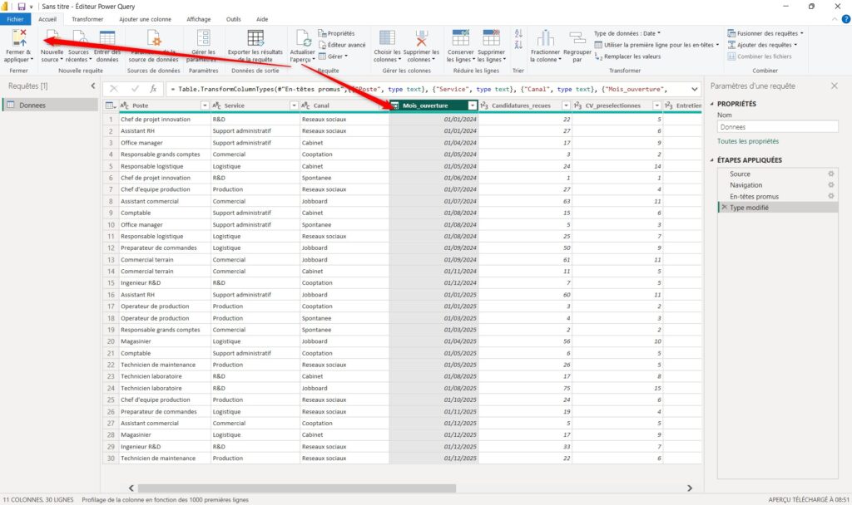The height and width of the screenshot is (505, 852).
Task: Click Actualiser l'aperçu icon
Action: [303, 38]
